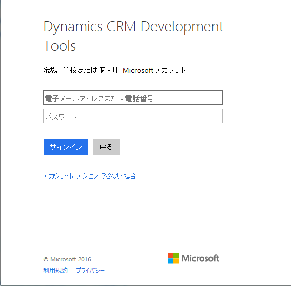Click the © Microsoft 2016 copyright text

pos(67,259)
